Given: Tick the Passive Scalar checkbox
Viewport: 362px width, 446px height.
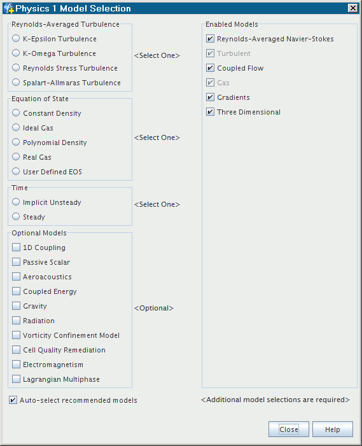Looking at the screenshot, I should click(x=16, y=261).
